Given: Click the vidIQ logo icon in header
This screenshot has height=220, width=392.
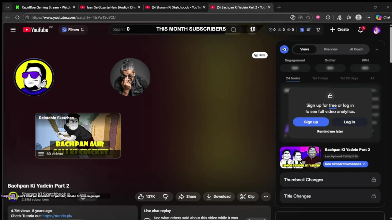Looking at the screenshot, I should [x=302, y=30].
